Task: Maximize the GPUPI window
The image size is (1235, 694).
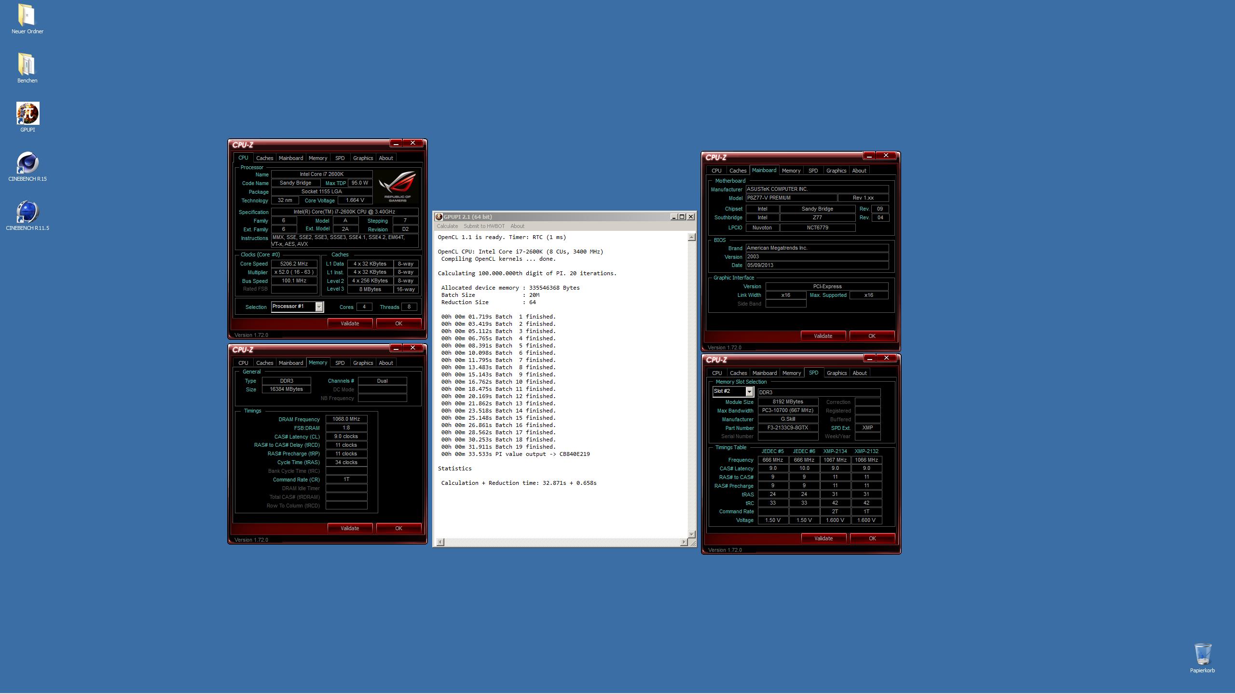Action: click(x=682, y=217)
